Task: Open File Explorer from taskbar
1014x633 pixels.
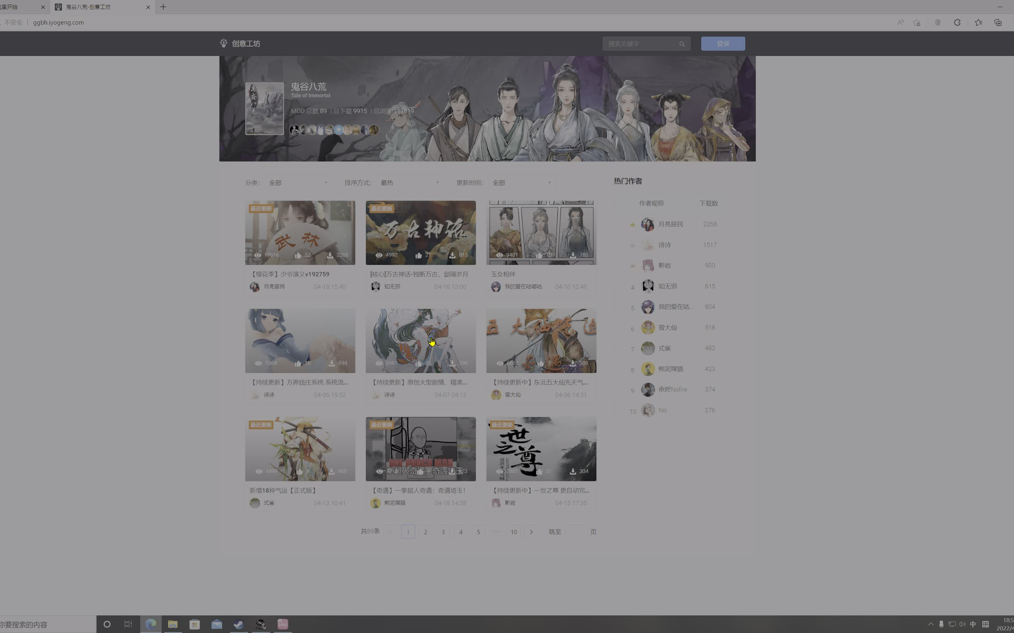Action: click(173, 624)
